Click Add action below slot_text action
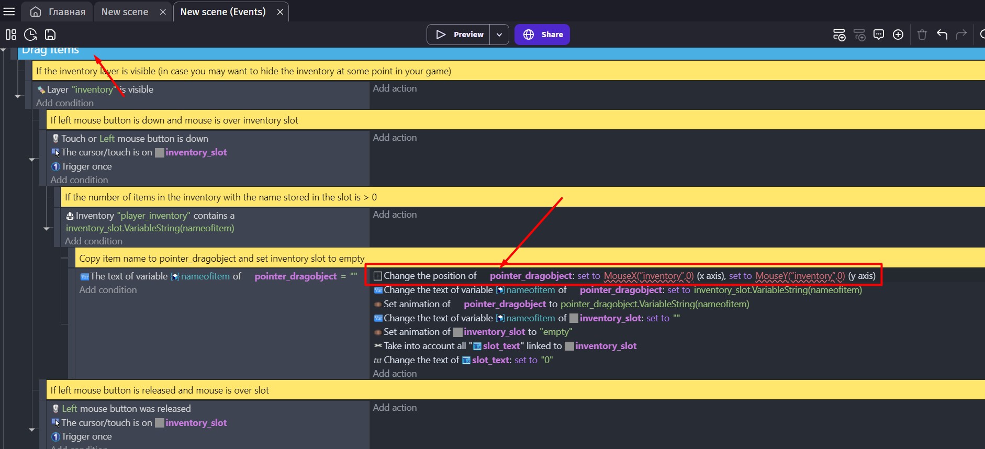This screenshot has width=985, height=449. coord(395,374)
